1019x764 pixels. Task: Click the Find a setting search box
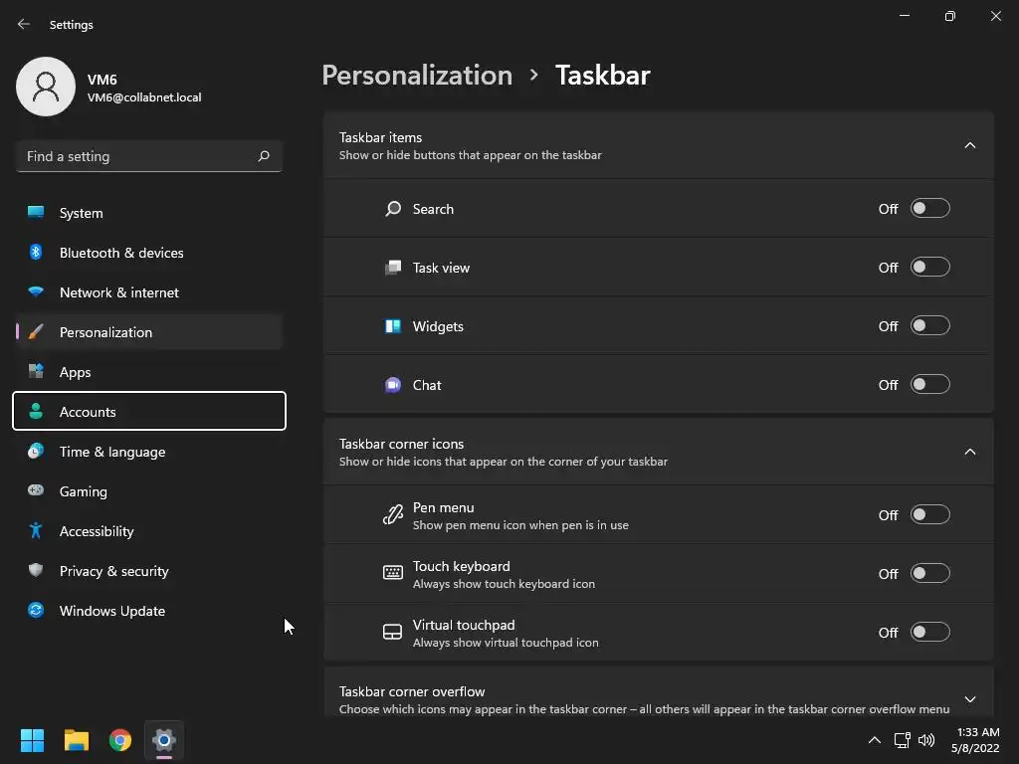(x=137, y=156)
